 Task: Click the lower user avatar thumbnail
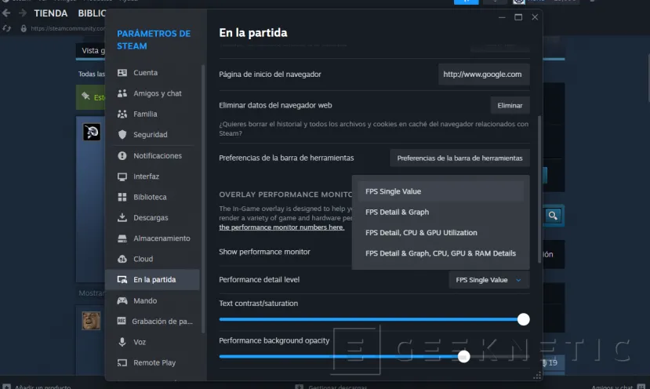coord(91,321)
